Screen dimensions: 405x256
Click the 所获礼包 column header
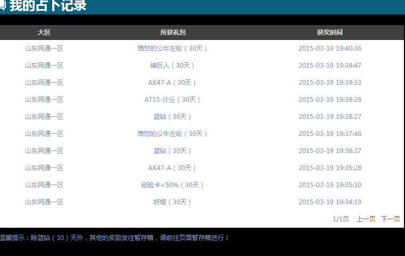click(173, 33)
